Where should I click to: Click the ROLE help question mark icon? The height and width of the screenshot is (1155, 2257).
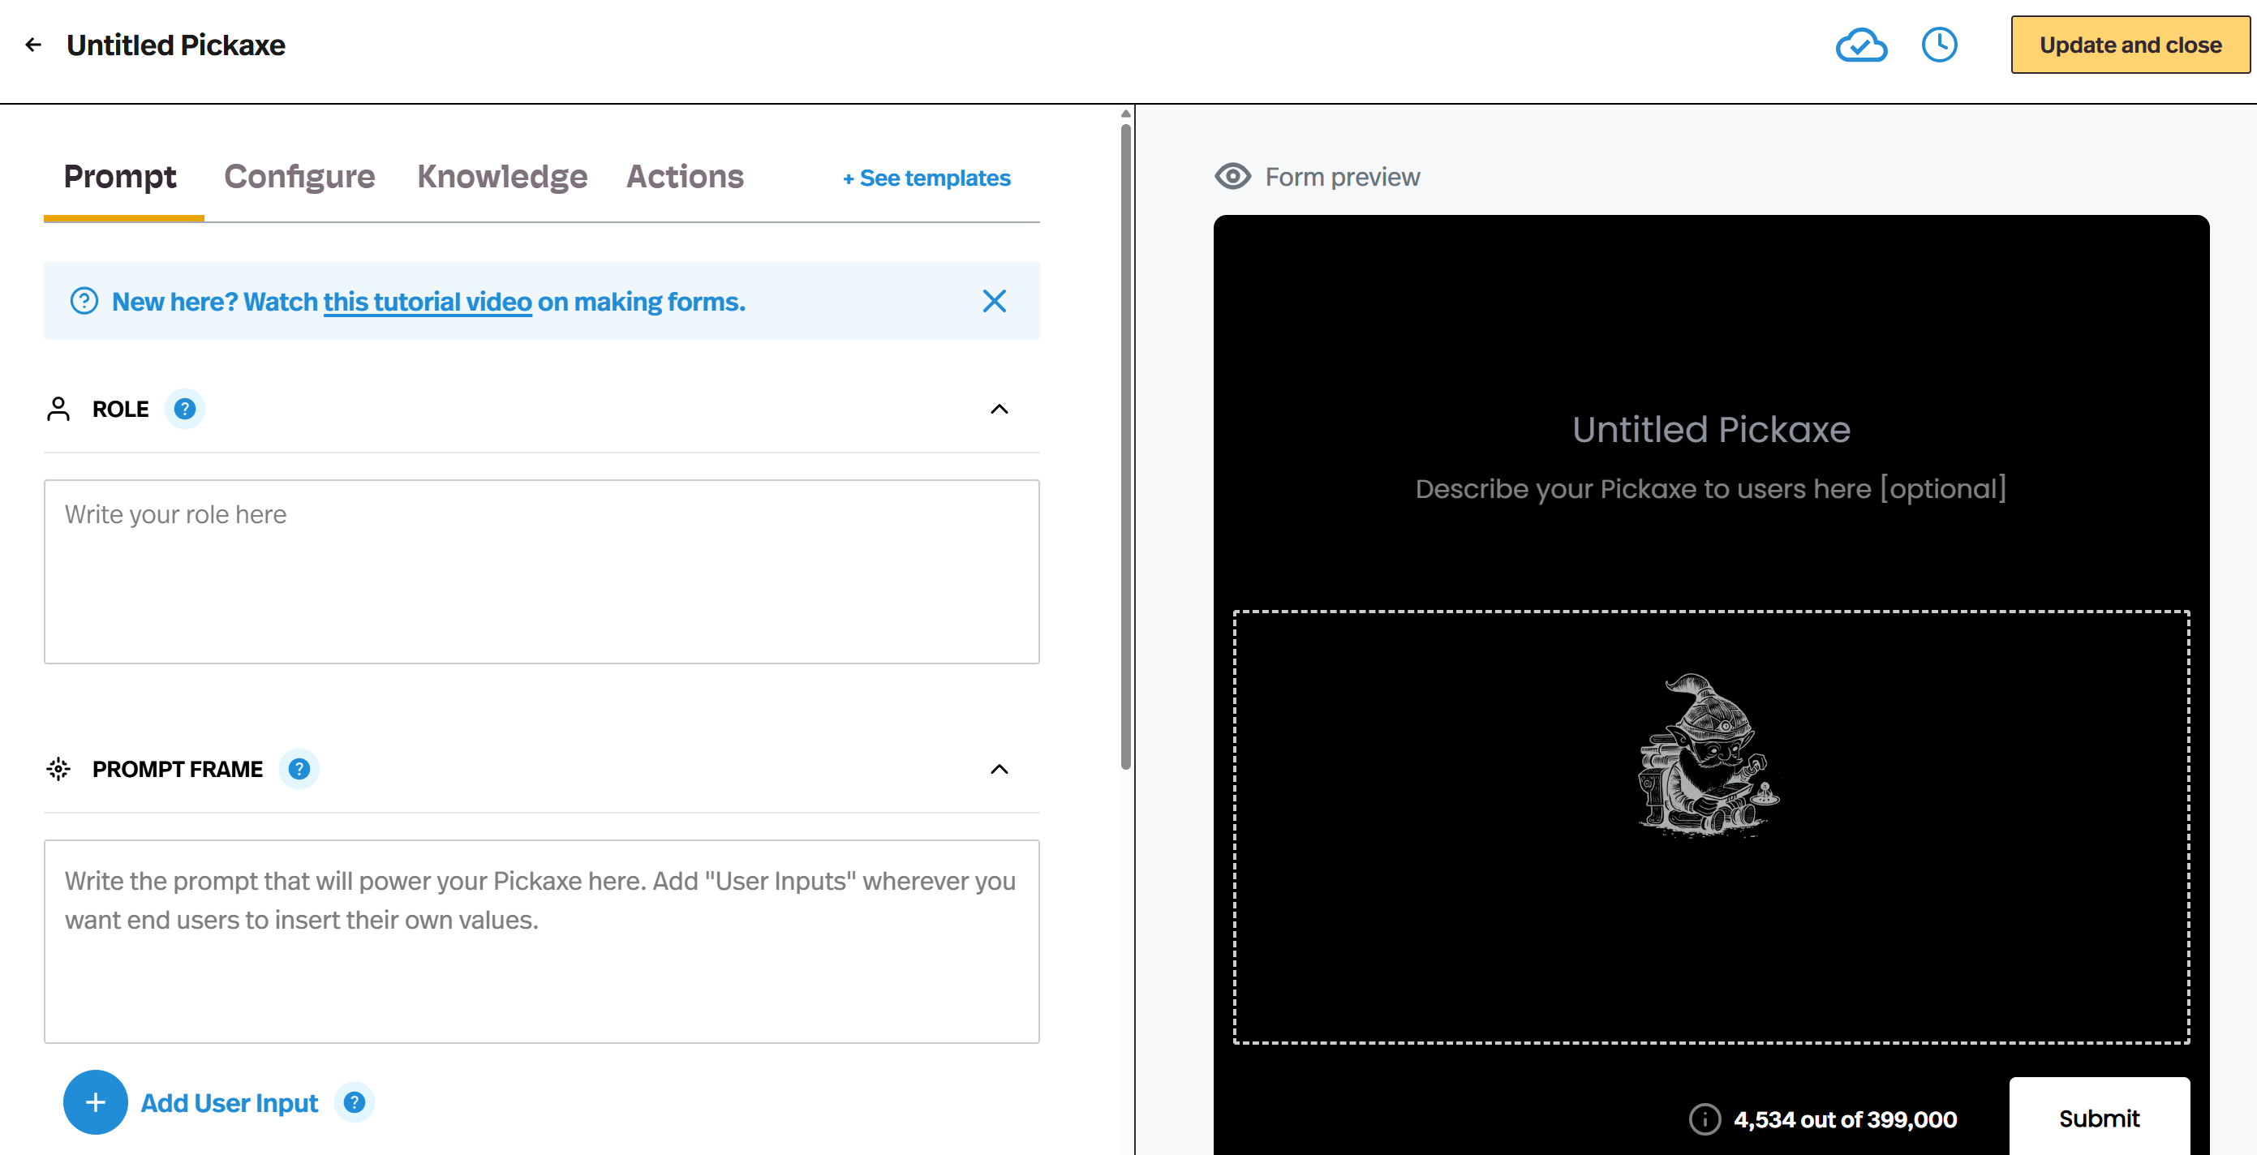(185, 409)
